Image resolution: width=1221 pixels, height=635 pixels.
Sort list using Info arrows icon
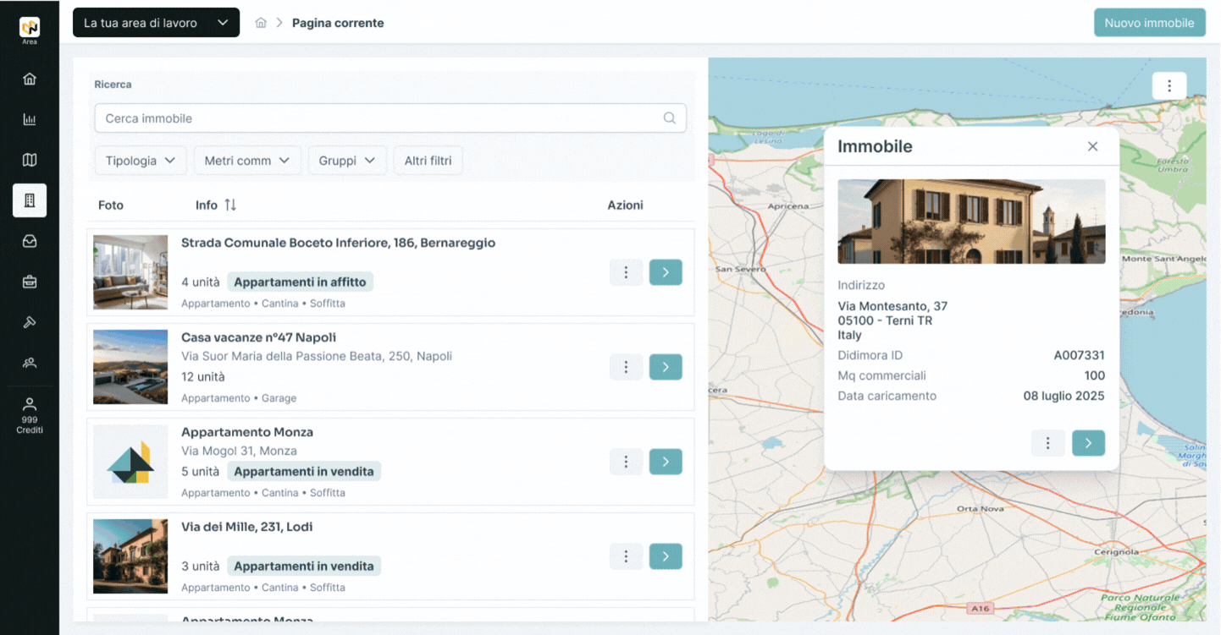coord(230,205)
